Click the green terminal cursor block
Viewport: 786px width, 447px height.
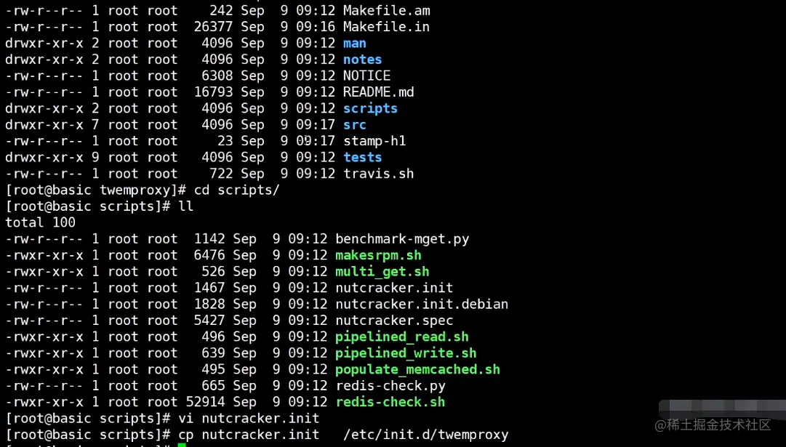182,444
